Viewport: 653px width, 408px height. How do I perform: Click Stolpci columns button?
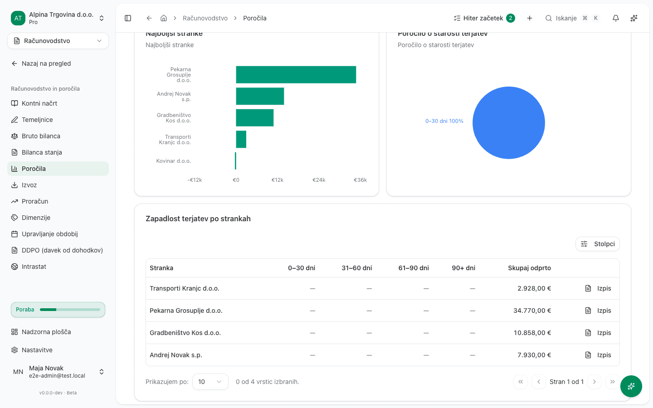coord(598,244)
